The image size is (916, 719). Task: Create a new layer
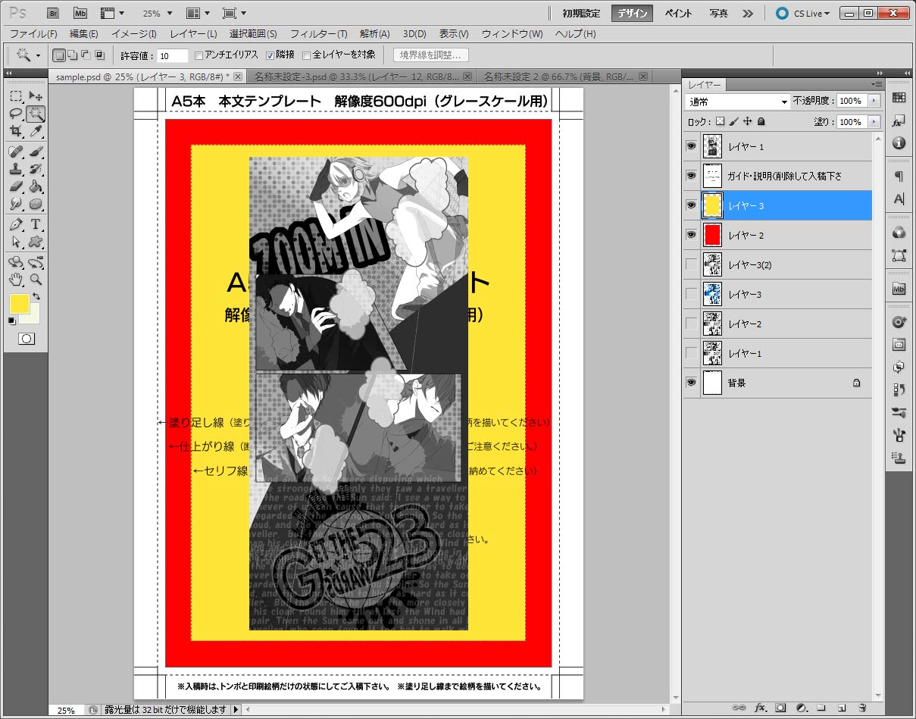click(842, 708)
